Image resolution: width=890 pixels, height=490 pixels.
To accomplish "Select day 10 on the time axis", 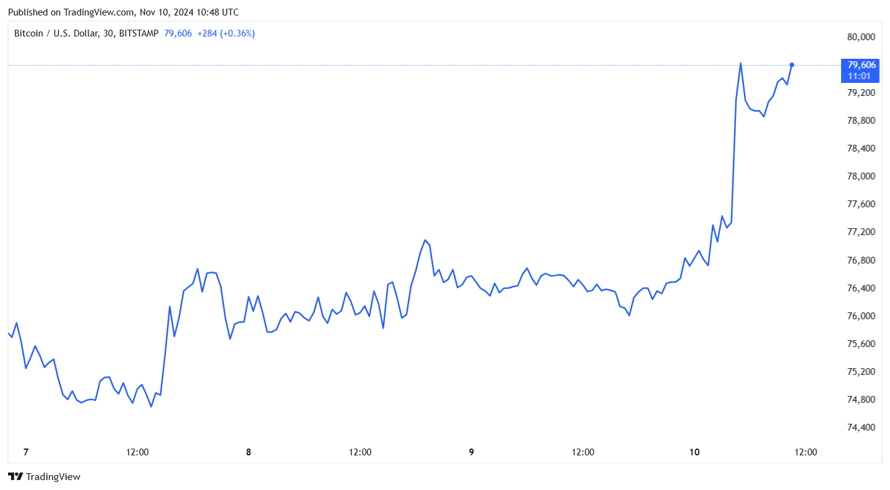I will (694, 452).
